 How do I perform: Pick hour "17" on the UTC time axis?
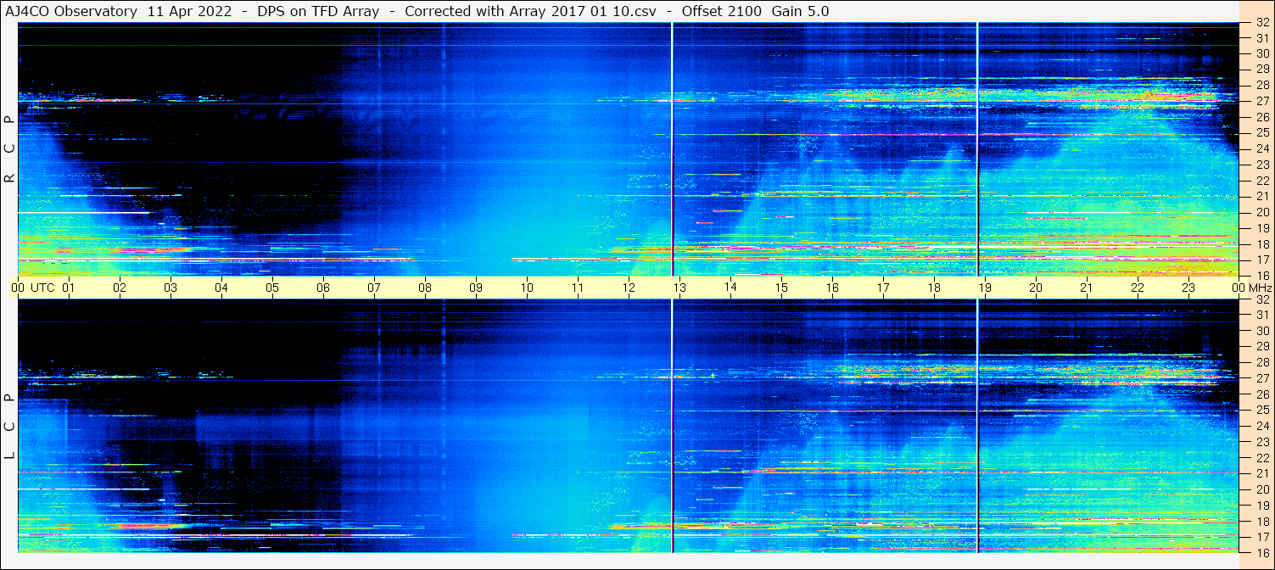(x=883, y=288)
